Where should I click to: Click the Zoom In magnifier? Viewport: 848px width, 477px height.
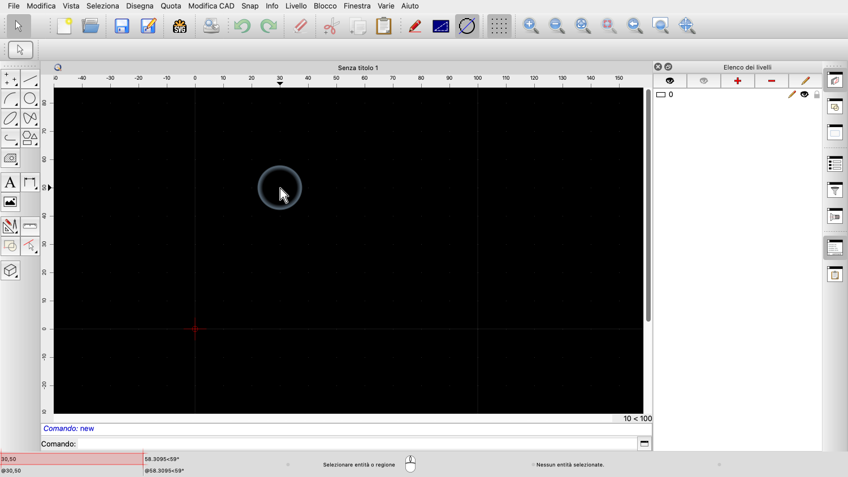(530, 26)
